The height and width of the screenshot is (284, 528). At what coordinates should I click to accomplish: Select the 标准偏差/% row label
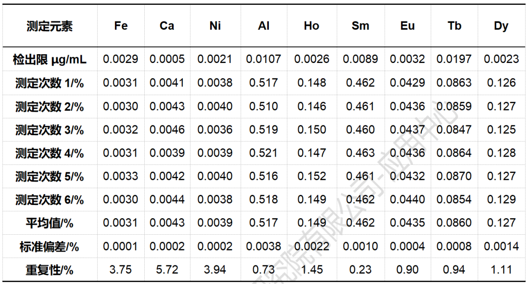[49, 246]
